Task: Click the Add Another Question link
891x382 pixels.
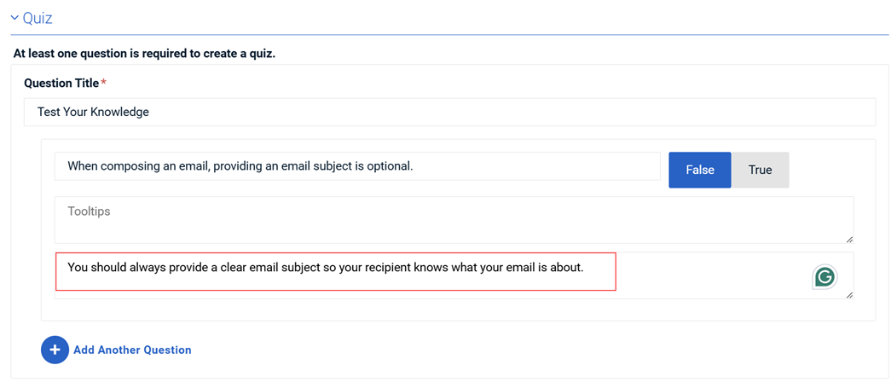Action: [132, 350]
